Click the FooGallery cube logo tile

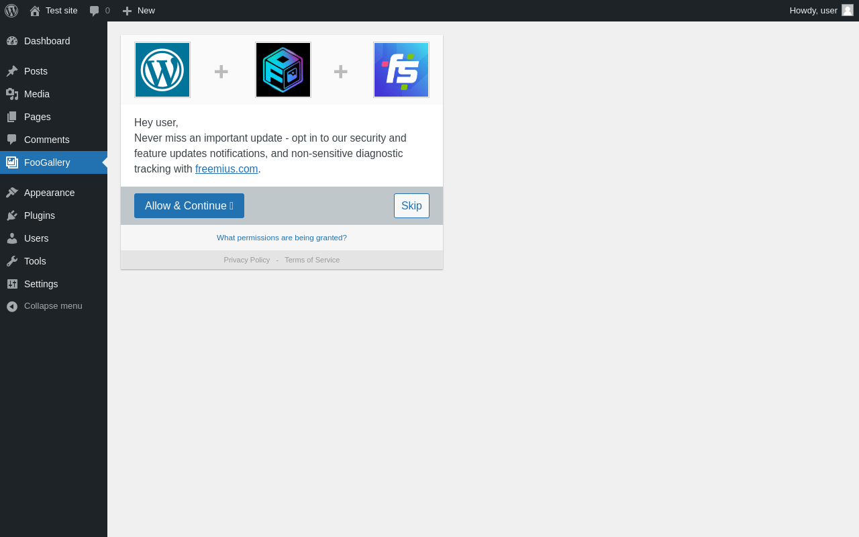(283, 70)
